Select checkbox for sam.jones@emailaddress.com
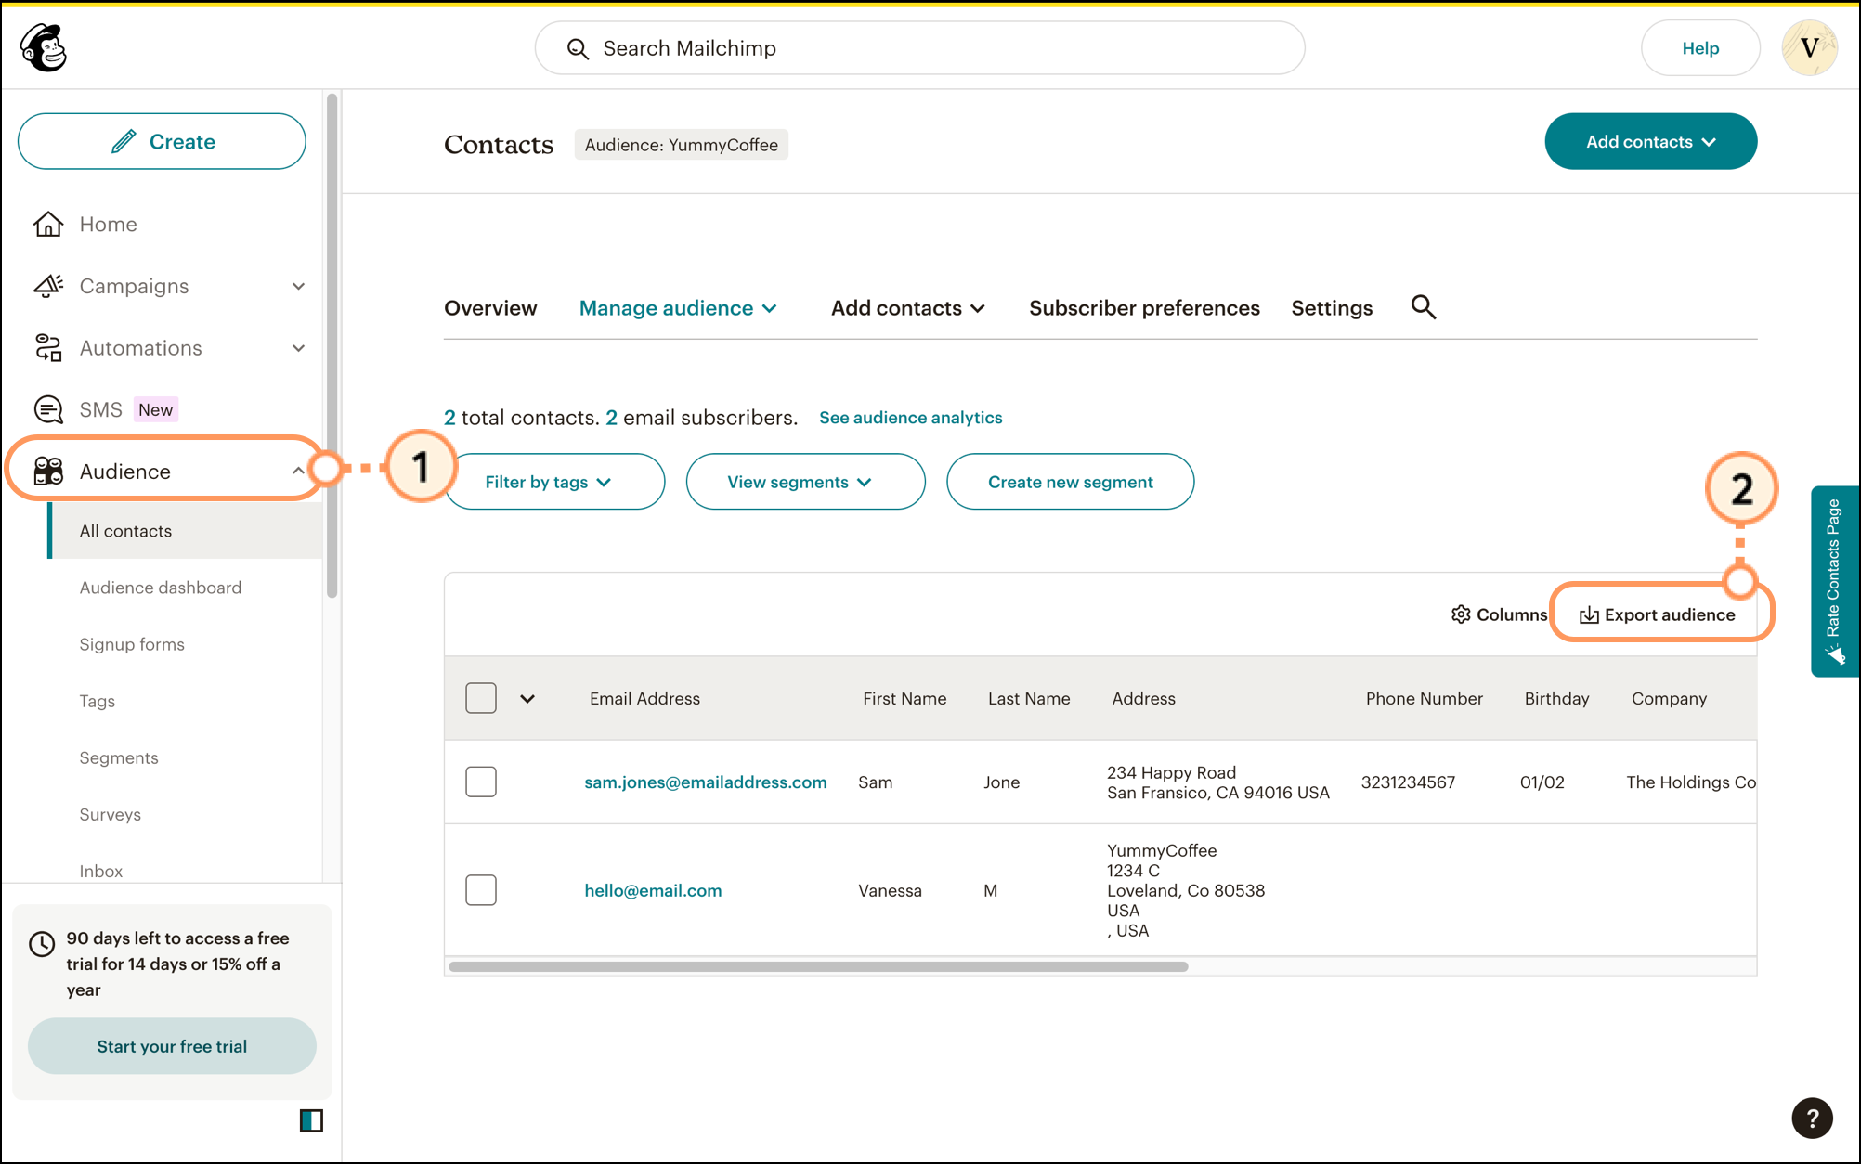The image size is (1861, 1164). 481,782
